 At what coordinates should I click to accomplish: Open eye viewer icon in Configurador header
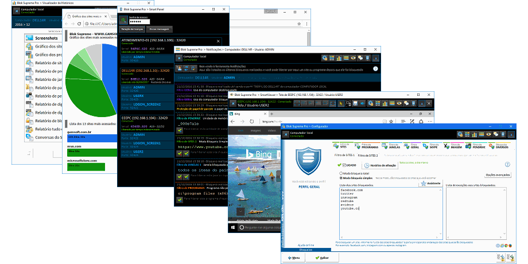coord(489,134)
